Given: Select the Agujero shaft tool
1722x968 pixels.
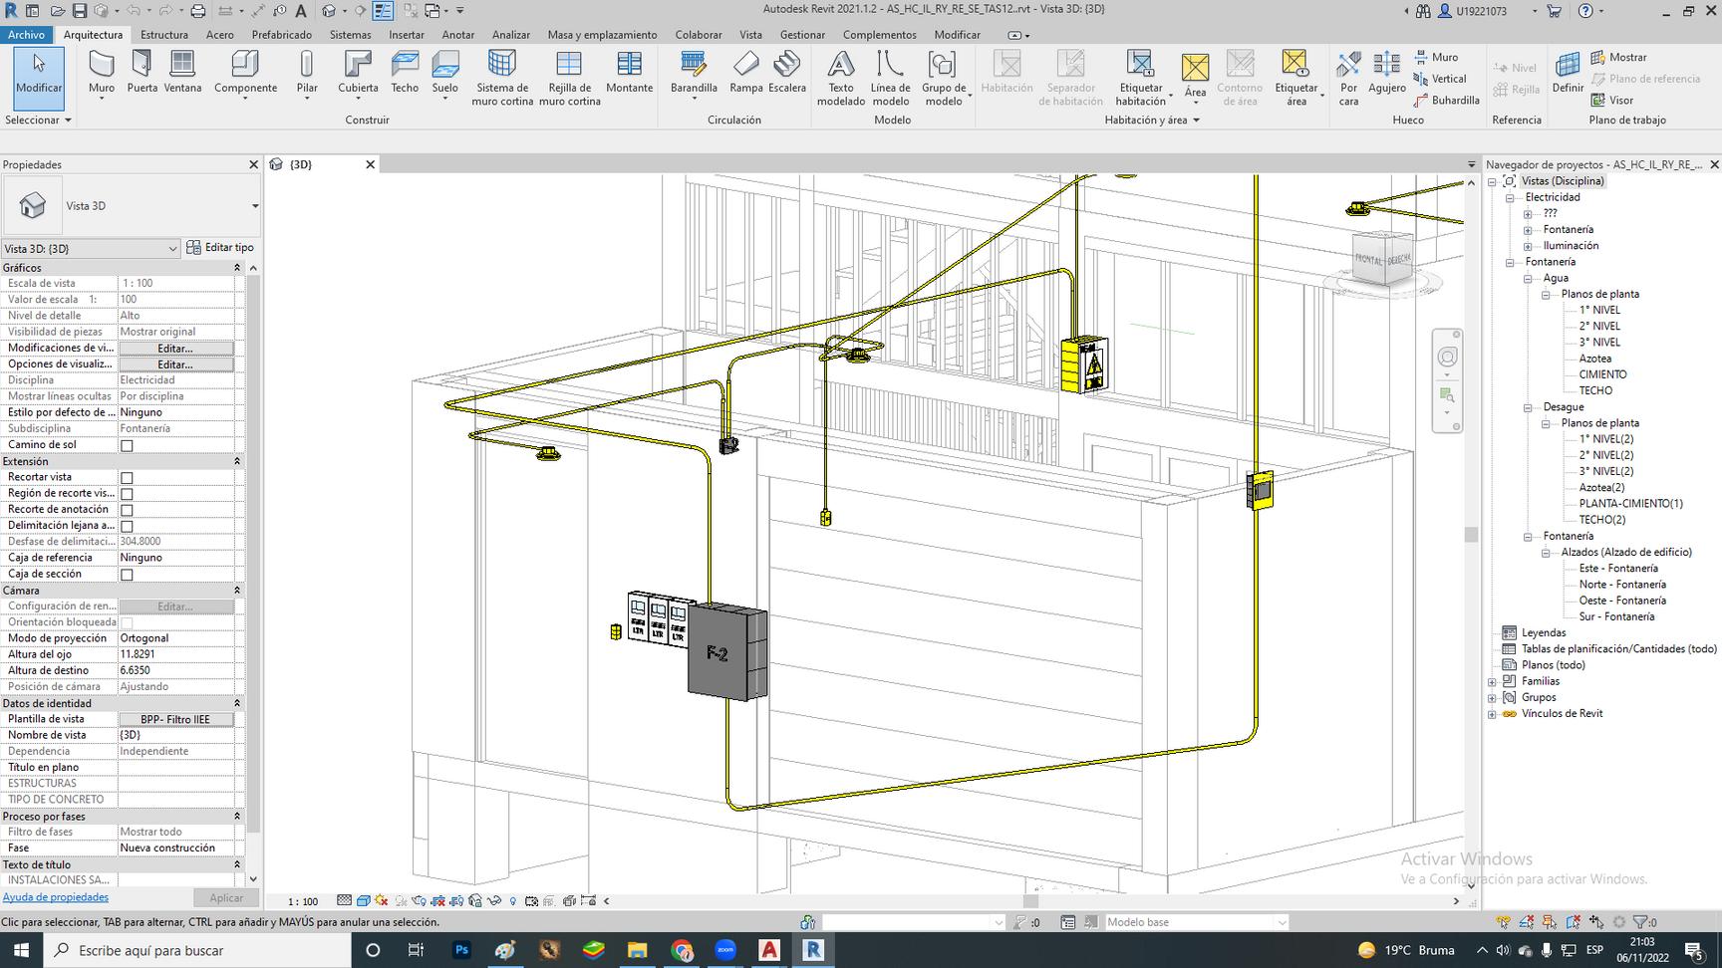Looking at the screenshot, I should coord(1386,74).
